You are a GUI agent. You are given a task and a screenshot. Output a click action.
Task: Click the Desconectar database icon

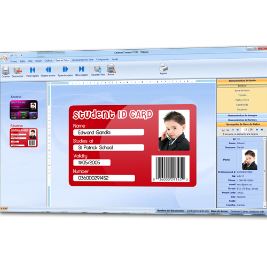[18, 72]
